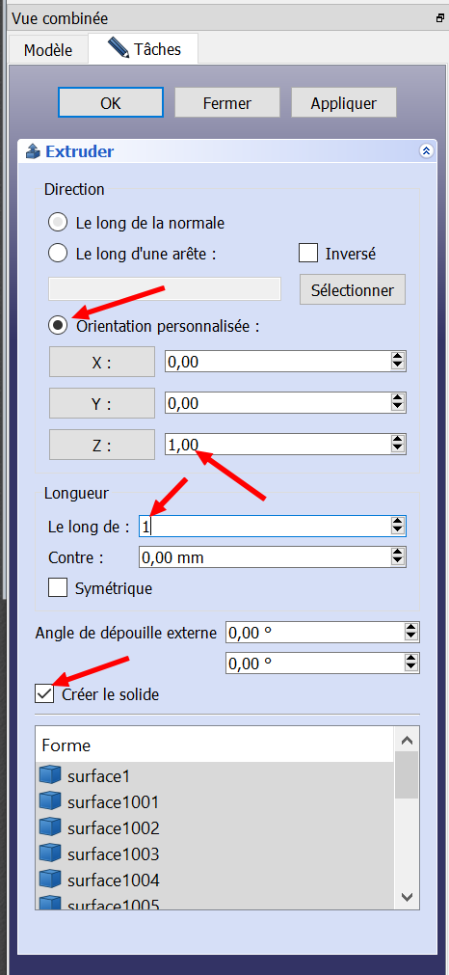Screen dimensions: 449x975
Task: Click the Sélectionner button
Action: coord(352,289)
